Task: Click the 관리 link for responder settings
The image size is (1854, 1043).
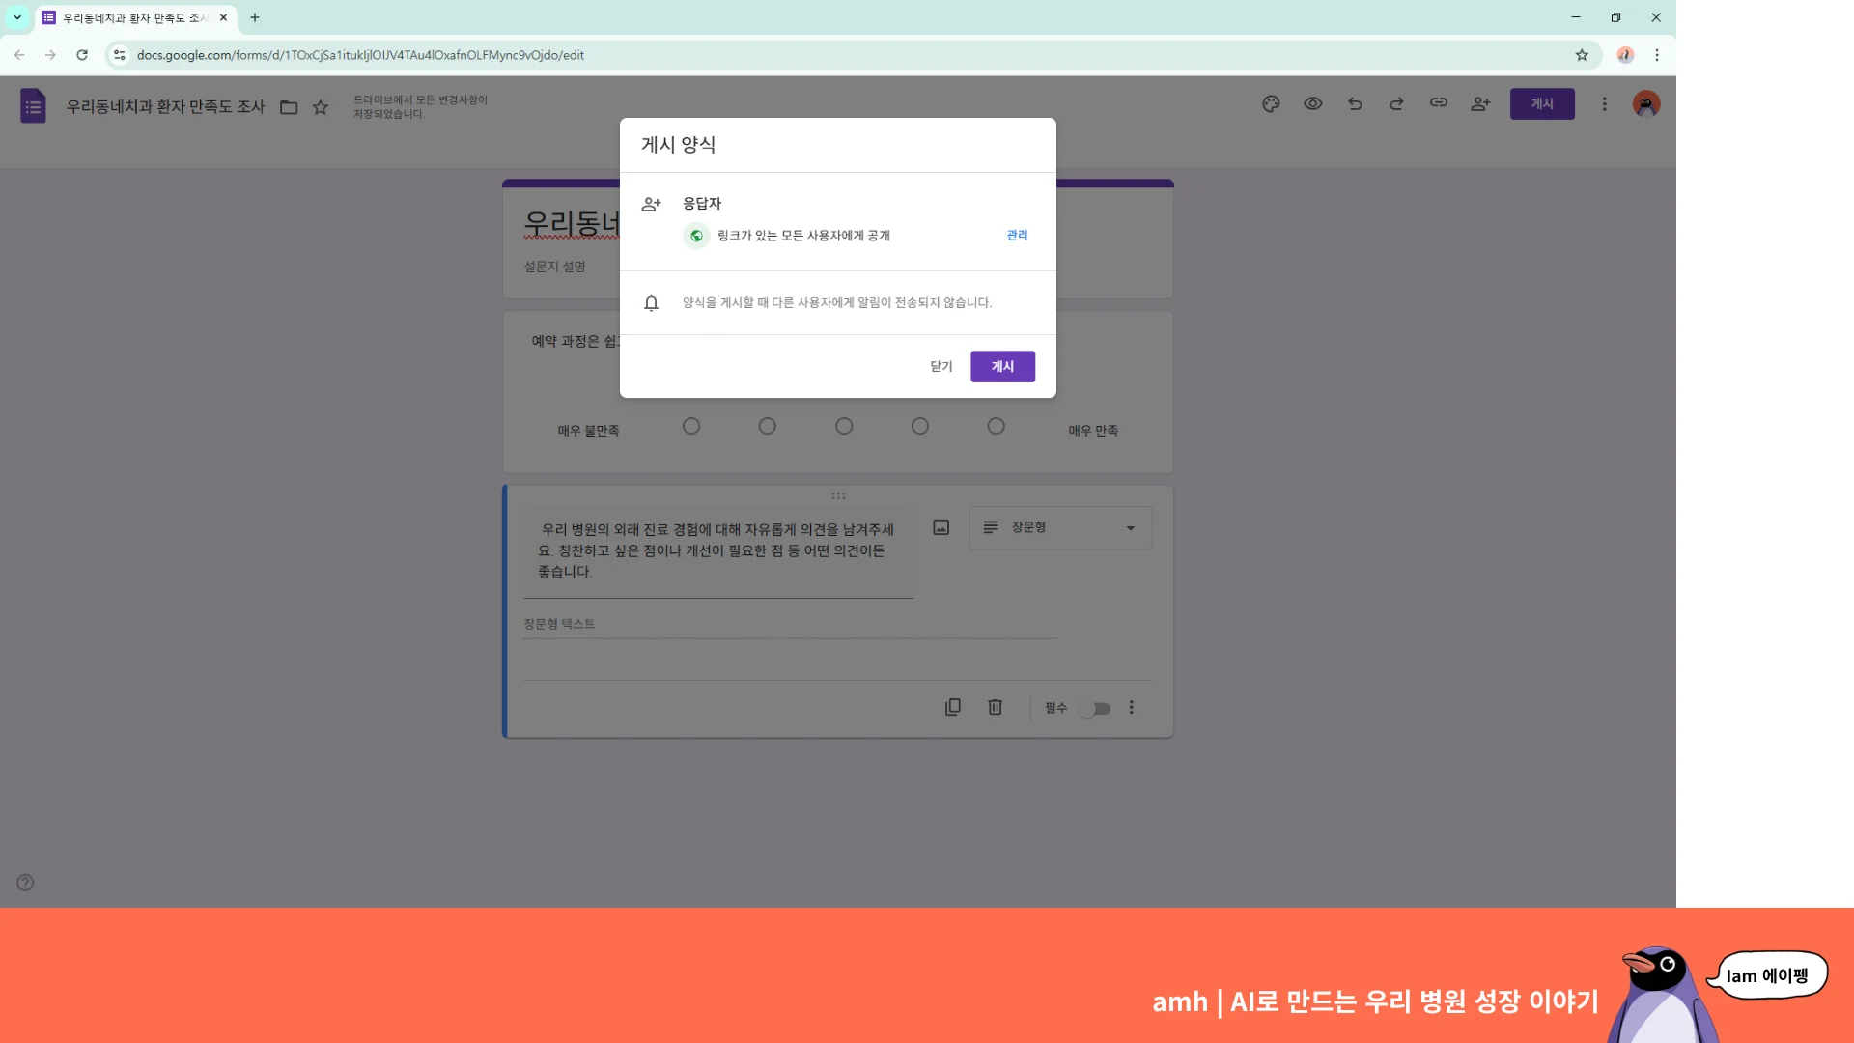Action: [x=1017, y=235]
